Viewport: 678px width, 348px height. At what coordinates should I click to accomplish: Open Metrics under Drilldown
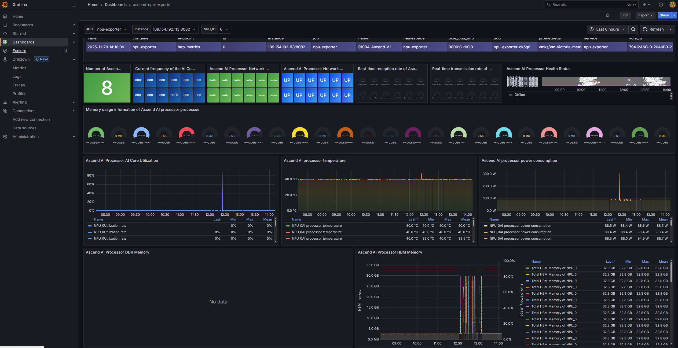pos(19,68)
